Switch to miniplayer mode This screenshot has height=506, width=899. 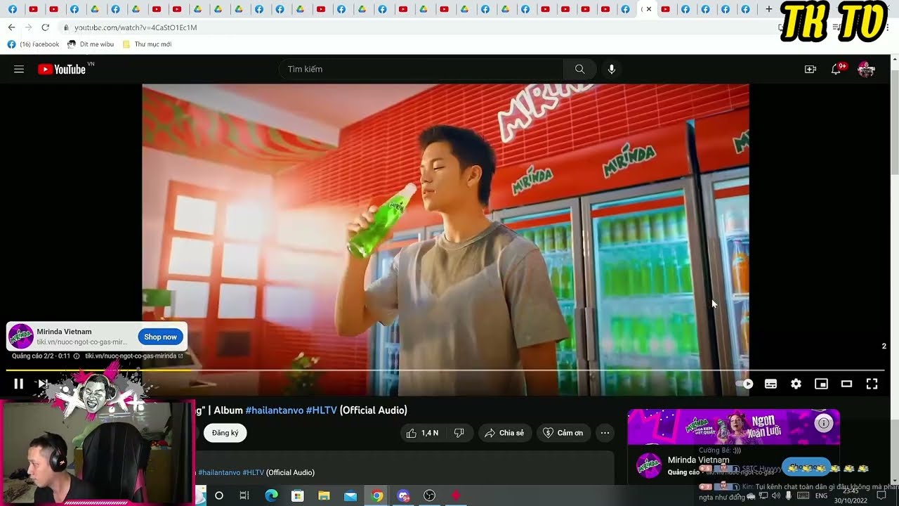tap(821, 384)
